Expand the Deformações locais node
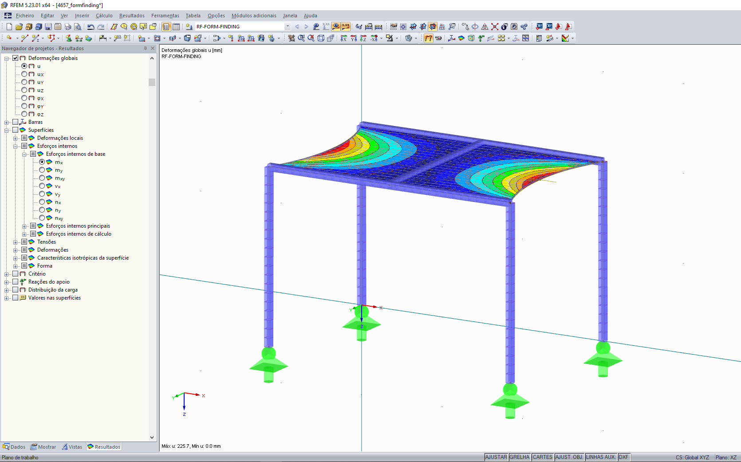The width and height of the screenshot is (741, 462). click(x=16, y=138)
